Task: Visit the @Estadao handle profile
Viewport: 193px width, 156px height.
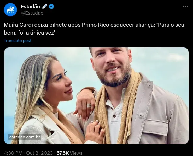Action: point(32,13)
